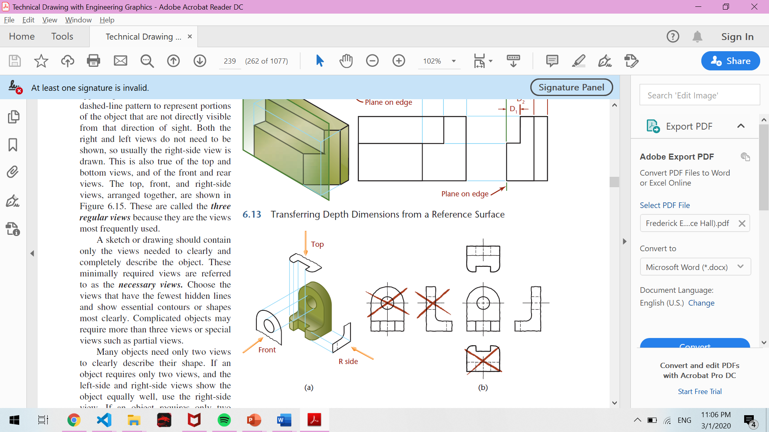The width and height of the screenshot is (769, 432).
Task: Switch to the Tools tab
Action: (62, 36)
